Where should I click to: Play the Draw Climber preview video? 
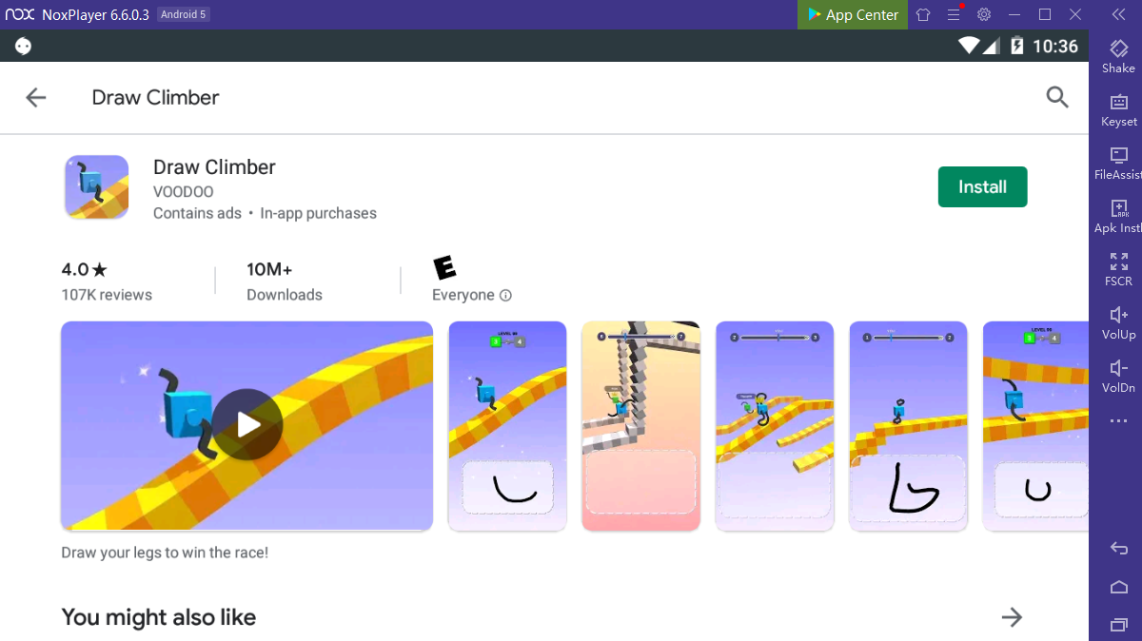point(247,425)
